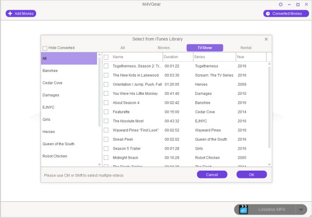Tick The Absolute Most checkbox
The height and width of the screenshot is (218, 312).
tap(106, 121)
